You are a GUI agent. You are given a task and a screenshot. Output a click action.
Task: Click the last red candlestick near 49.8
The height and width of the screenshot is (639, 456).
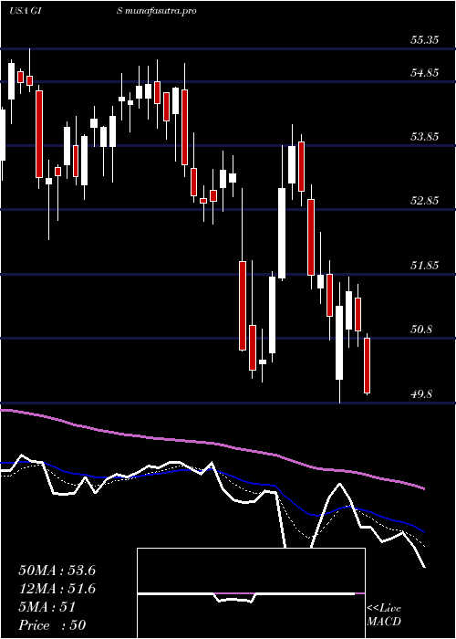[368, 365]
